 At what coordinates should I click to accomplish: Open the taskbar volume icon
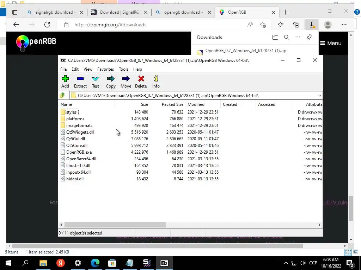tap(302, 263)
